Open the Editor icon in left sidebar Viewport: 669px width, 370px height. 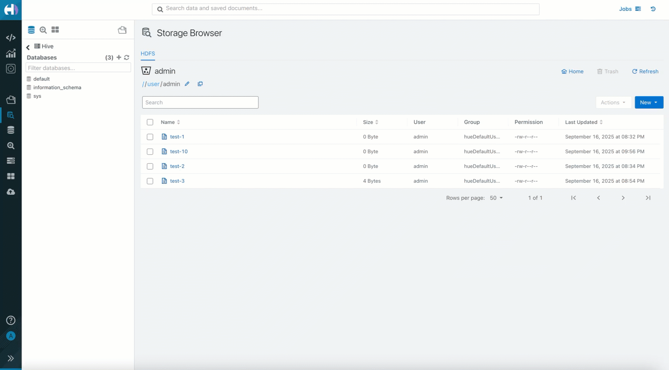(x=10, y=38)
